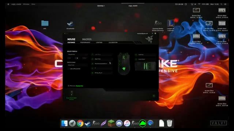Select the CUSTOMIZE sub-tab
This screenshot has height=131, width=234.
(71, 43)
